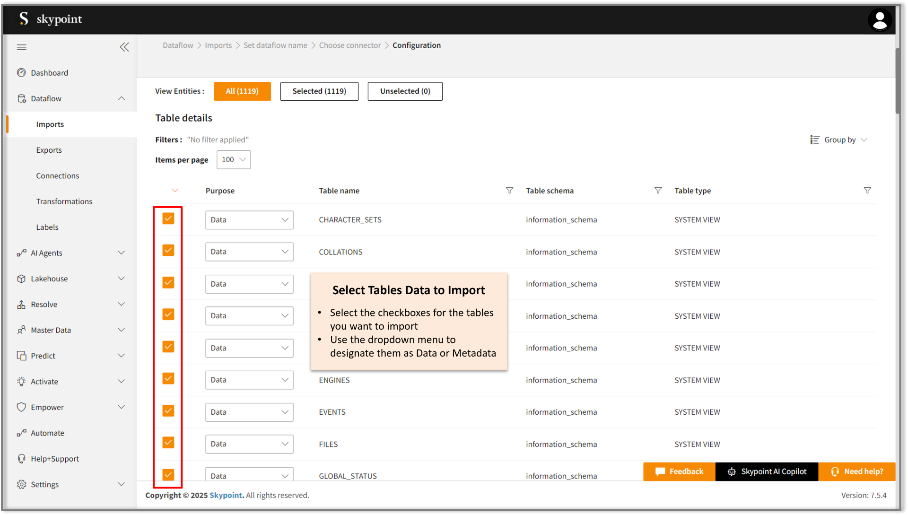This screenshot has height=515, width=908.
Task: Expand the Group by dropdown
Action: [839, 140]
